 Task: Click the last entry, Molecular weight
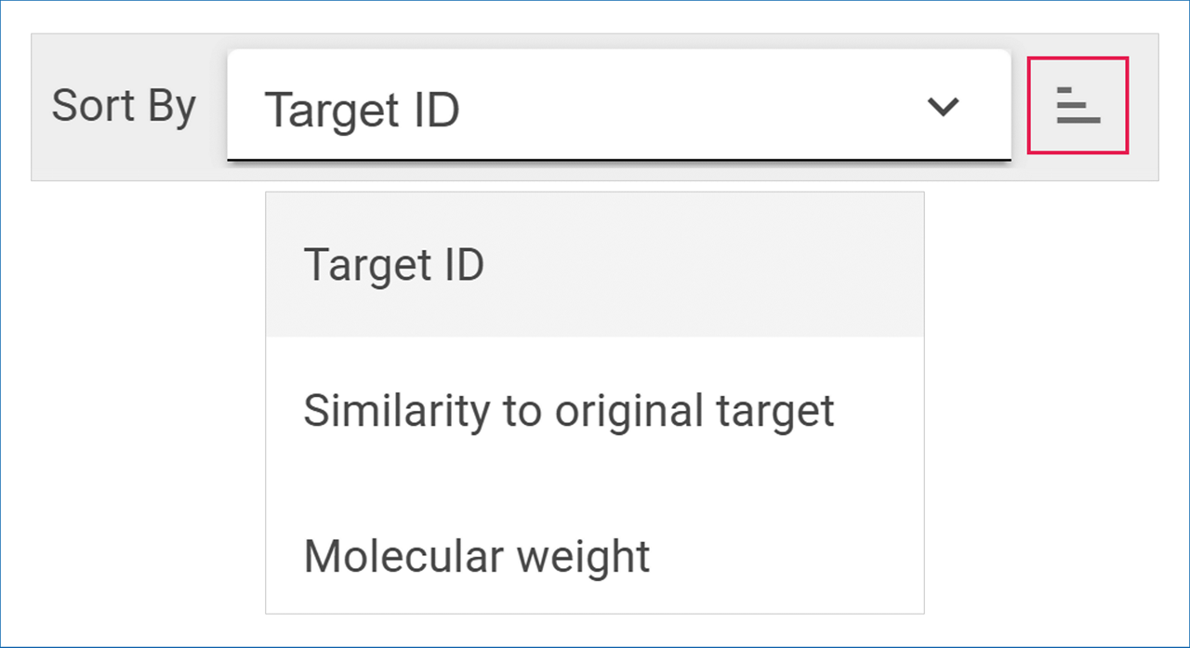pos(477,556)
